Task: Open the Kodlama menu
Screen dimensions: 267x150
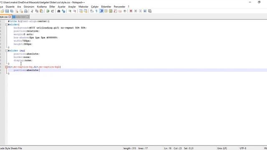Action: pos(42,7)
